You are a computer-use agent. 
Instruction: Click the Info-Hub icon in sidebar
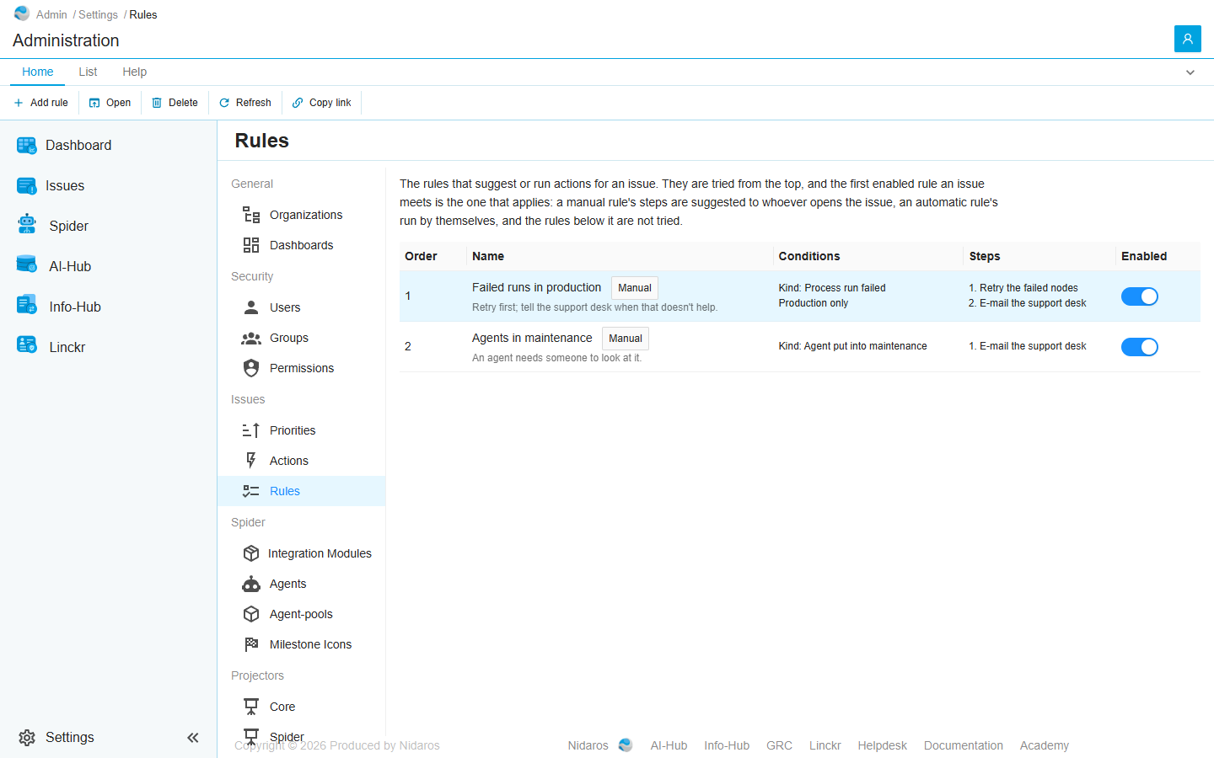click(x=27, y=305)
